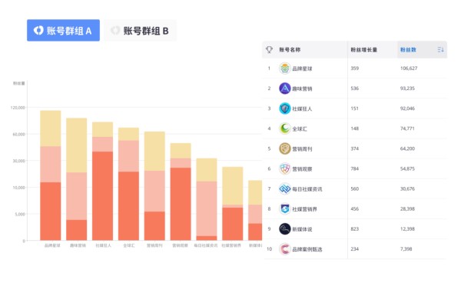Select account name 营销观察 in table
The height and width of the screenshot is (300, 461).
pyautogui.click(x=302, y=169)
